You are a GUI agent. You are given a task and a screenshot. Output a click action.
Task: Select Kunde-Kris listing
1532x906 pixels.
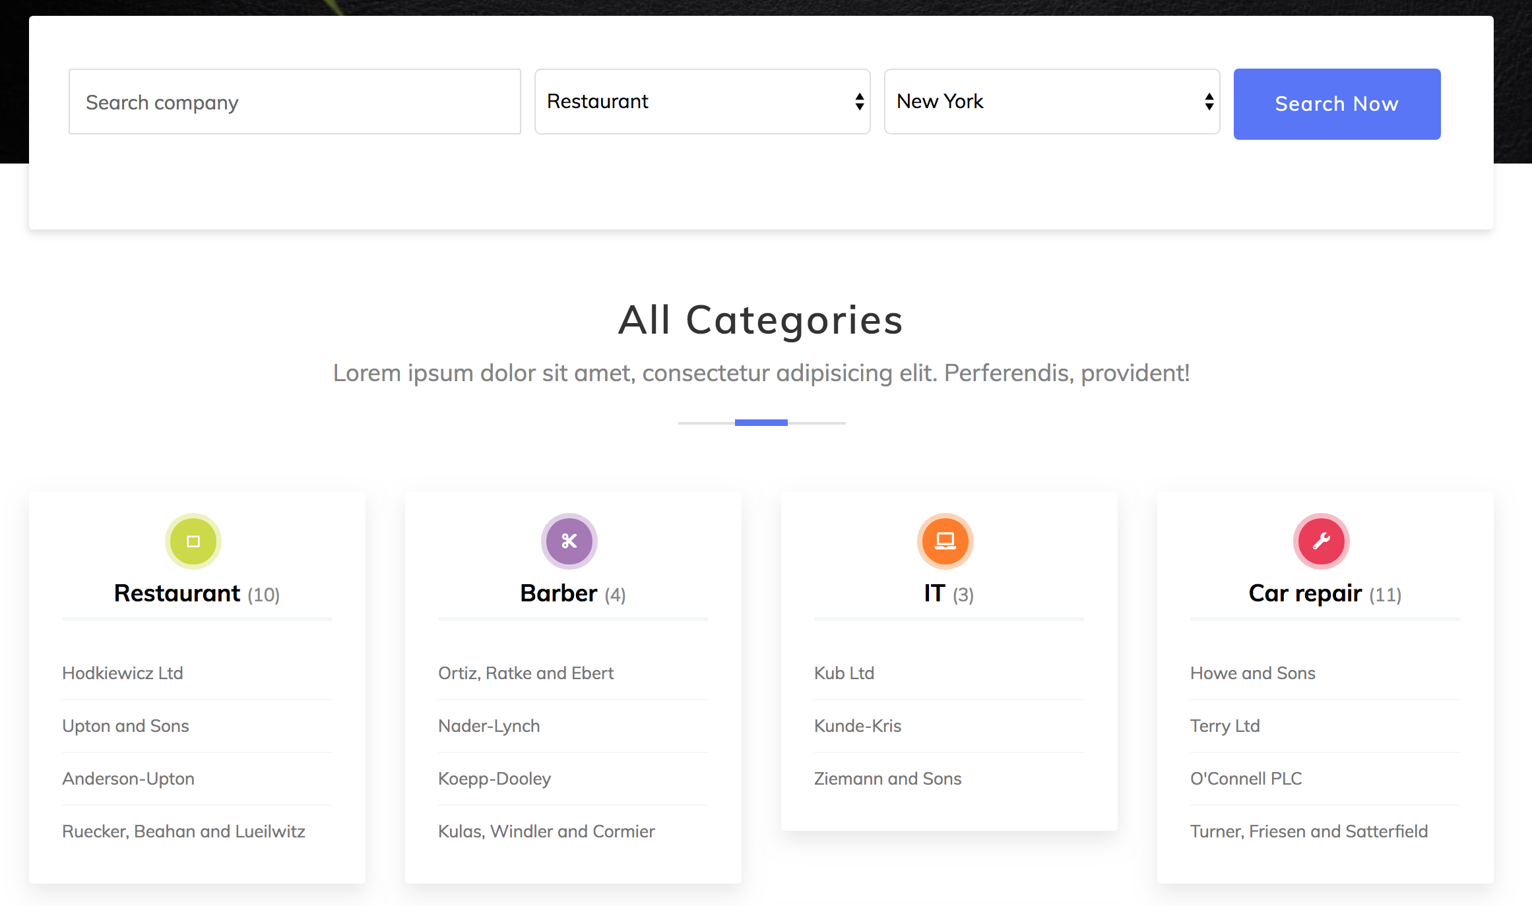pos(857,726)
